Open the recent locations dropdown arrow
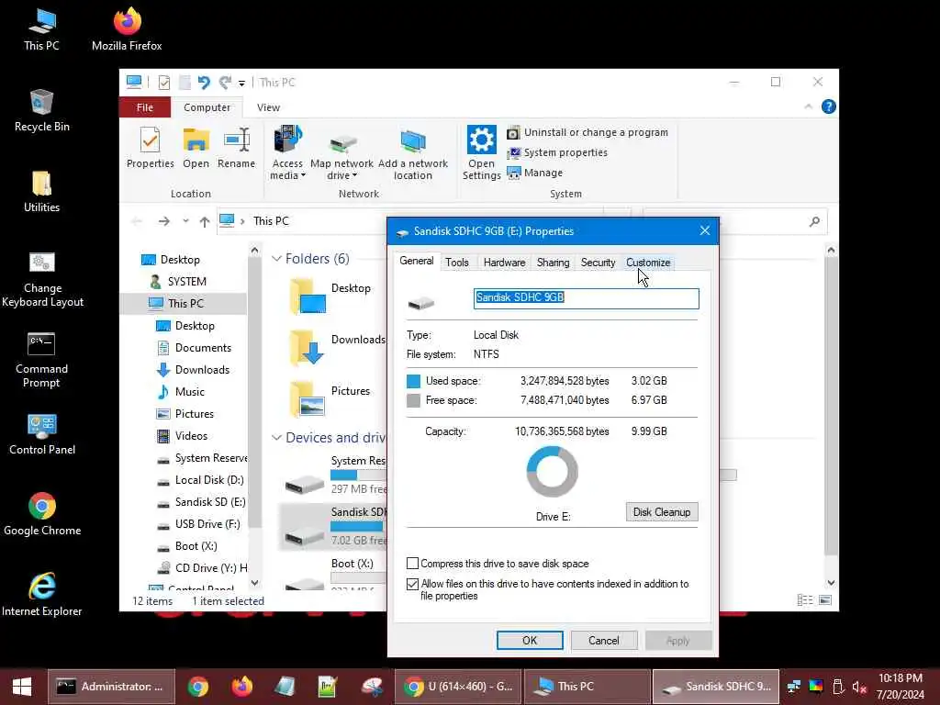Screen dimensions: 940x705 (x=185, y=221)
